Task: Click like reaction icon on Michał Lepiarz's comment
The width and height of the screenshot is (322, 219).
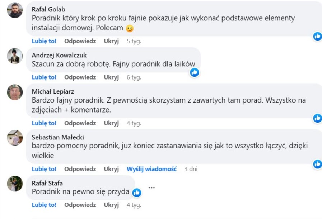Action: (317, 118)
